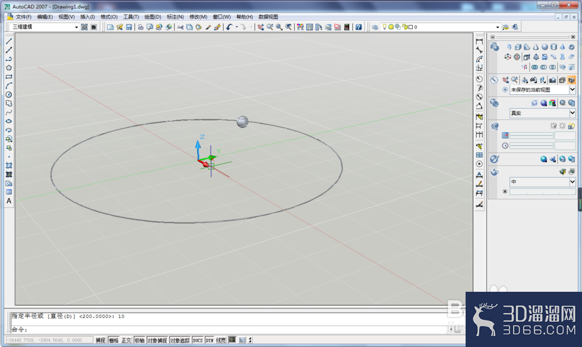Click the New drawing icon
Viewport: 582px width, 347px height.
pos(110,27)
